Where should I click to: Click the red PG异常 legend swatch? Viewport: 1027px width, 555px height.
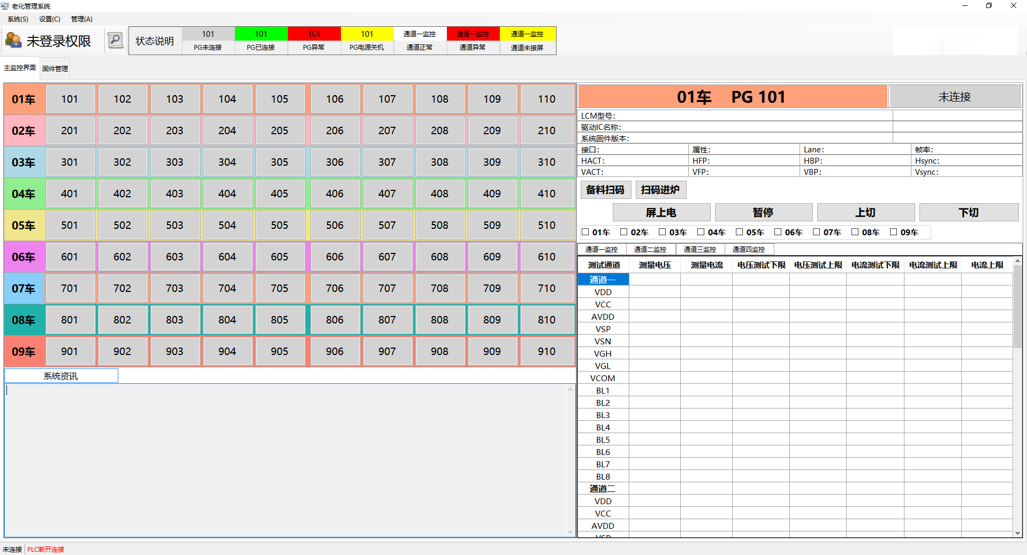pyautogui.click(x=314, y=34)
